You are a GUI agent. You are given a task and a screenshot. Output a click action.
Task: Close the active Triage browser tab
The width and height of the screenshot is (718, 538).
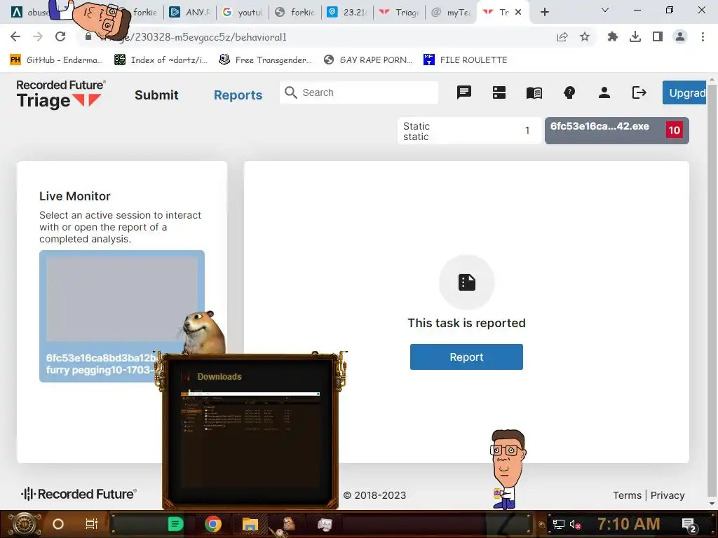(518, 12)
